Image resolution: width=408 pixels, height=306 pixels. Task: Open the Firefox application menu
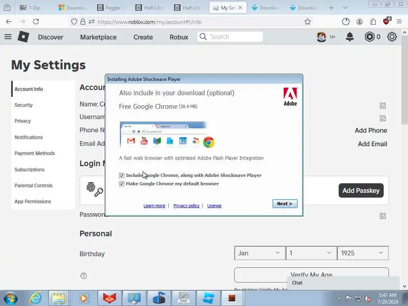tap(399, 22)
